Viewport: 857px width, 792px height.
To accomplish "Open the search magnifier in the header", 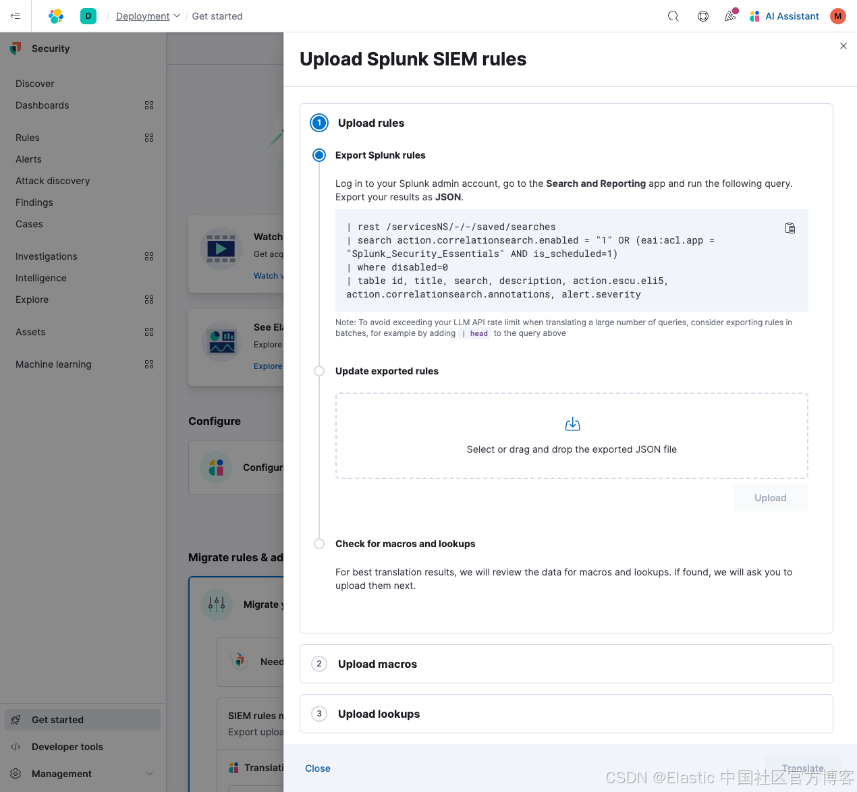I will pyautogui.click(x=673, y=16).
